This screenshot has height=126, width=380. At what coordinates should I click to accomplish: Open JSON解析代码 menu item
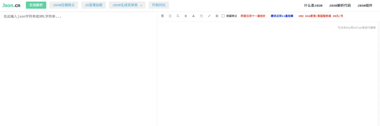340,5
